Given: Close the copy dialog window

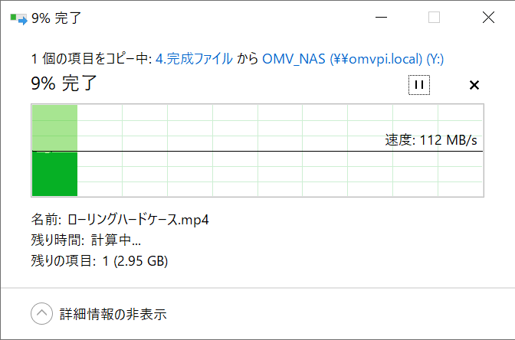Looking at the screenshot, I should pyautogui.click(x=488, y=18).
